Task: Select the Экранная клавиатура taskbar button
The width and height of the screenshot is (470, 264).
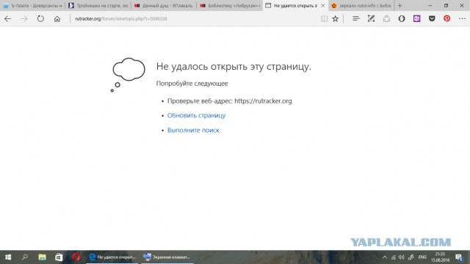Action: [x=167, y=257]
